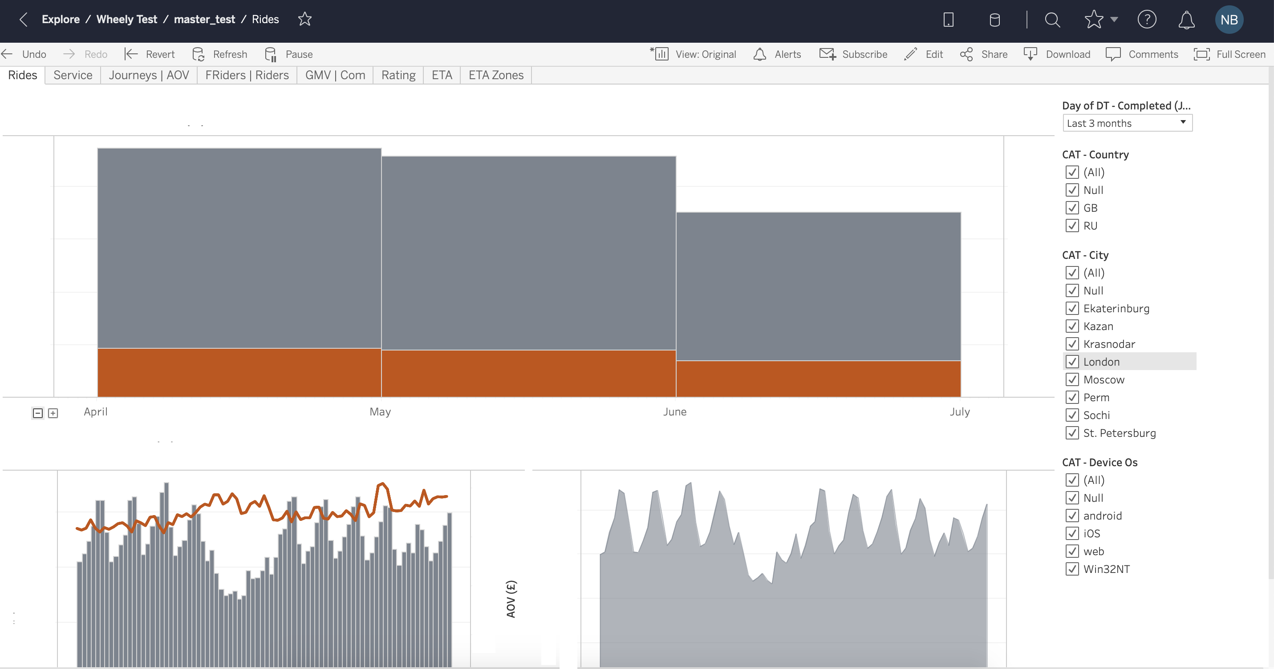This screenshot has height=669, width=1274.
Task: Open the data sources cylinder icon
Action: [994, 20]
